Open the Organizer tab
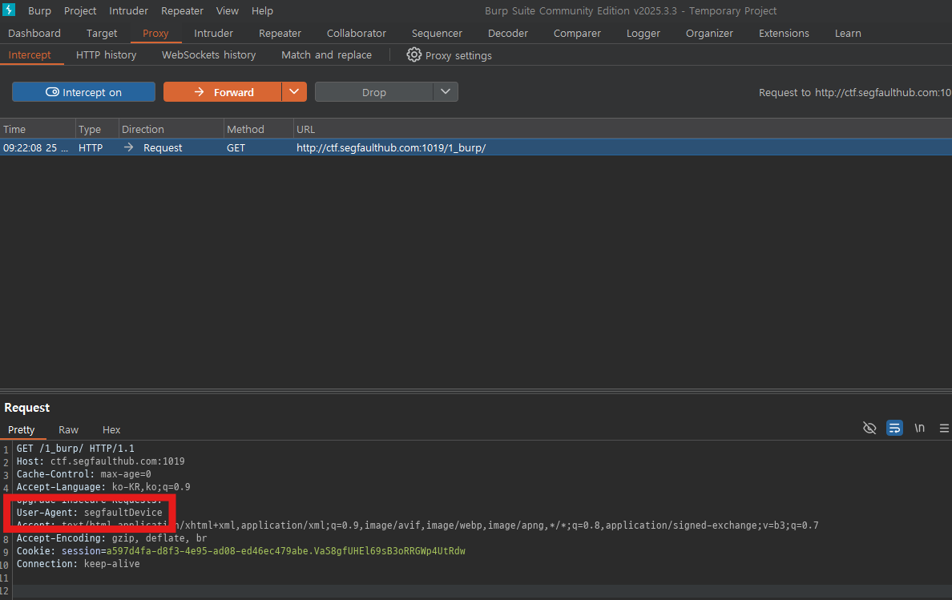 pyautogui.click(x=710, y=34)
